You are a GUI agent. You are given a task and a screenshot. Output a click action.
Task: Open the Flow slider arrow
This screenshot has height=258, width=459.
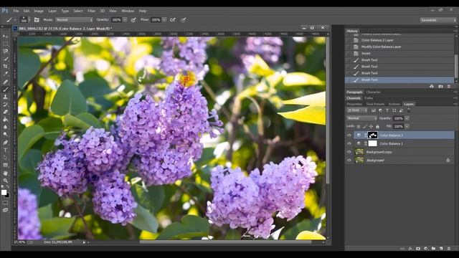(x=164, y=20)
